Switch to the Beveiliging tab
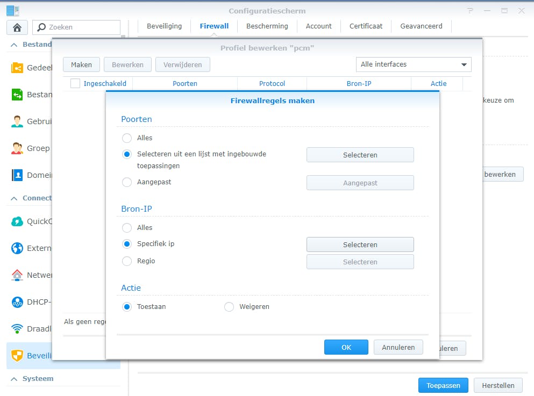 pos(164,26)
